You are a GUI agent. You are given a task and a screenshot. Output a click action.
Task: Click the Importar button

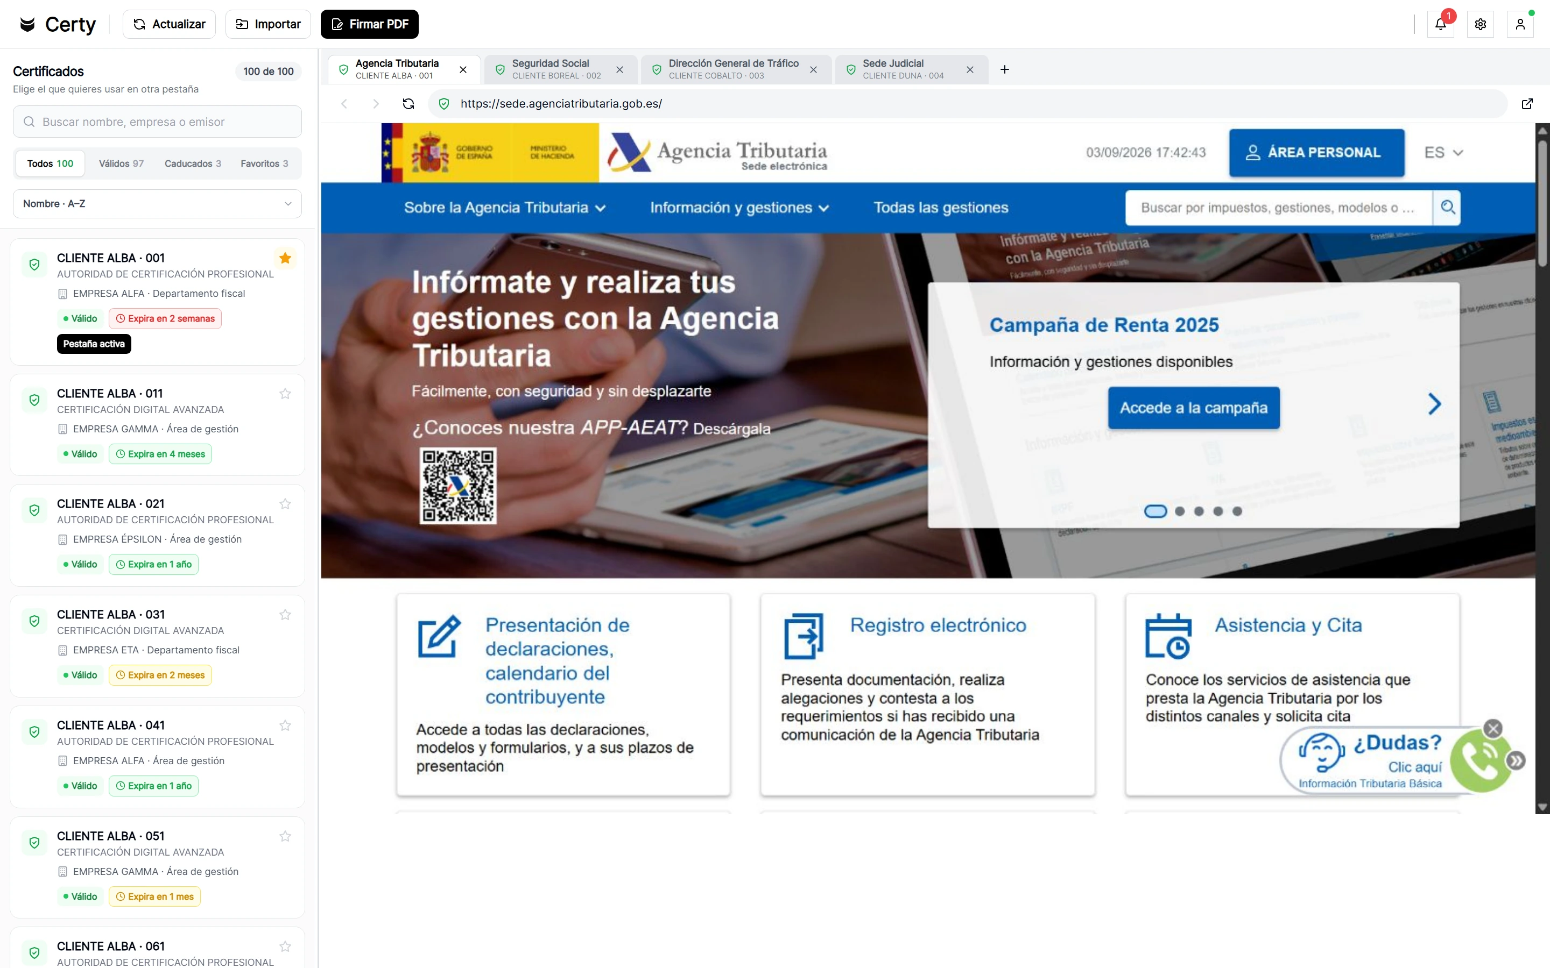coord(267,24)
